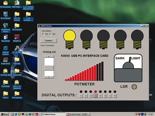Viewport: 155px width, 116px height.
Task: Click the Analog out slider thumb
Action: [x=49, y=68]
